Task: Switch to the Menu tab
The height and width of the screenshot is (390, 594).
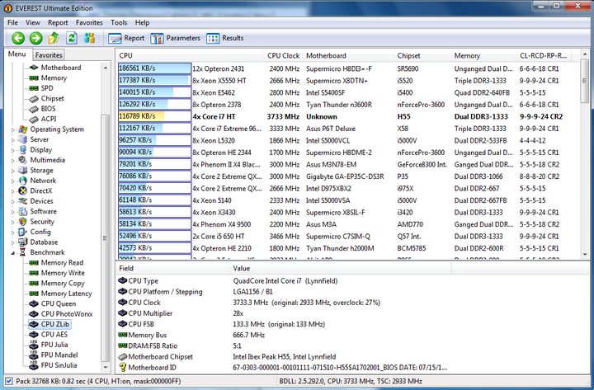Action: (x=17, y=54)
